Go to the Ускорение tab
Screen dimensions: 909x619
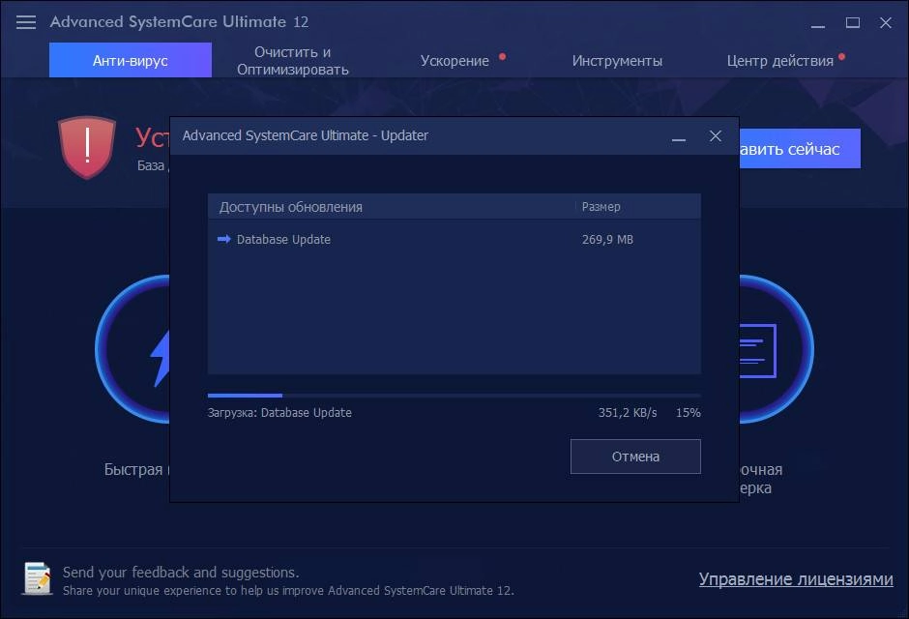click(455, 60)
